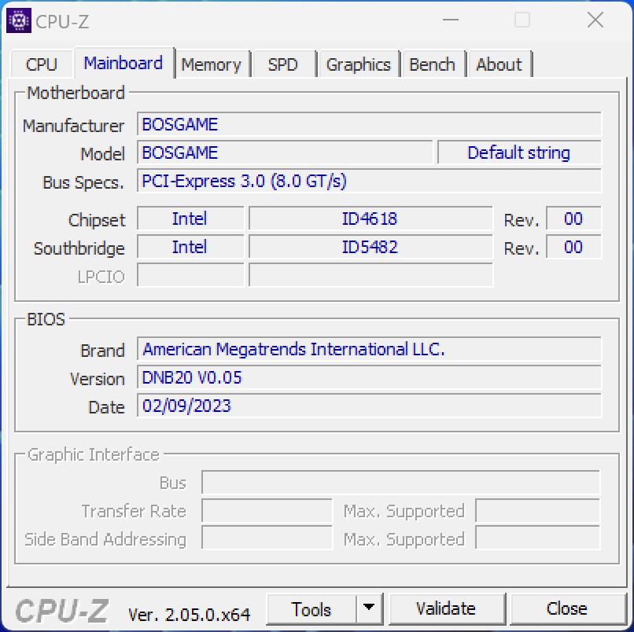Click the Southbridge ID5482 value

[x=370, y=247]
